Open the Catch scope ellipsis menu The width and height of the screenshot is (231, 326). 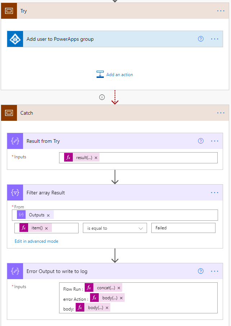click(221, 113)
